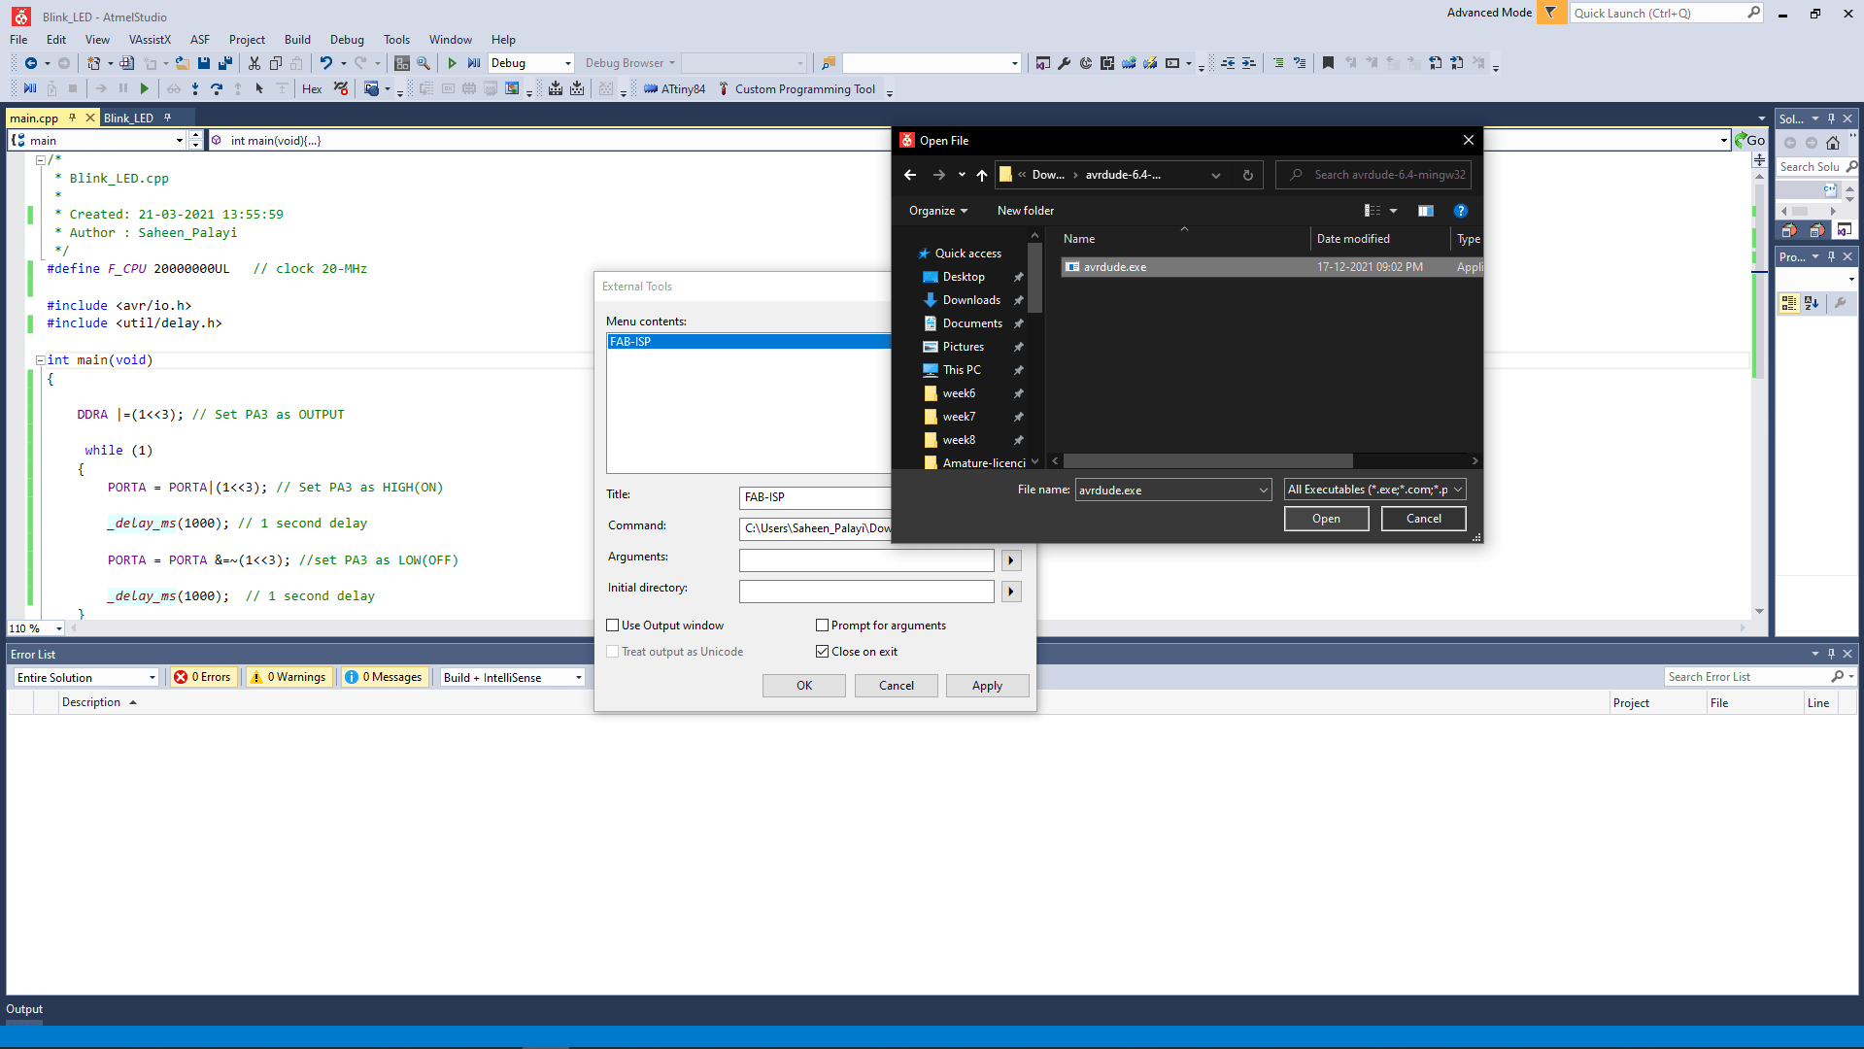Click the editor vertical scrollbar down arrow
This screenshot has width=1864, height=1049.
tap(1759, 611)
